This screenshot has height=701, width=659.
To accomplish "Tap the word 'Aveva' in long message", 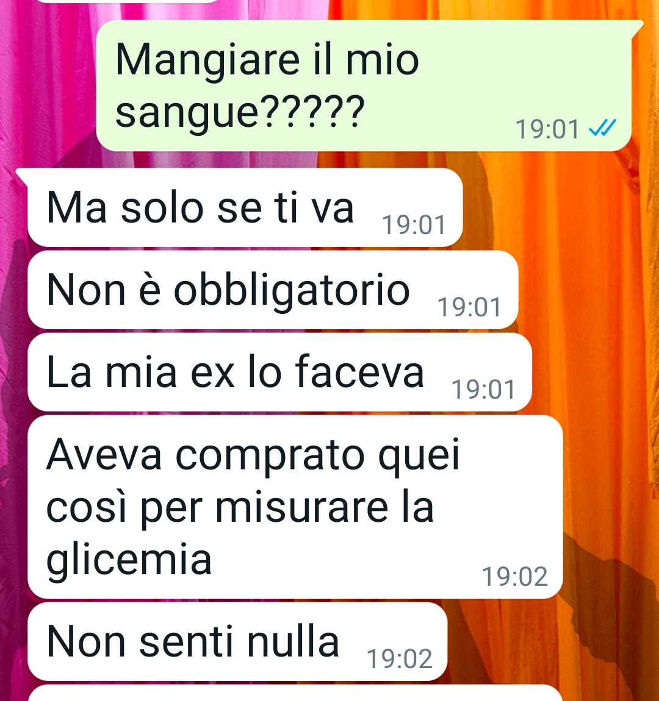I will click(104, 455).
